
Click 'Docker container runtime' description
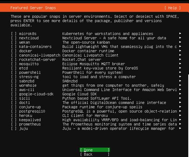click(88, 51)
